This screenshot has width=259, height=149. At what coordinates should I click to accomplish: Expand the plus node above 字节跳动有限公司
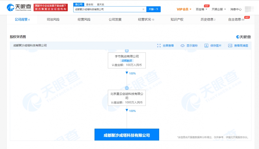click(127, 51)
